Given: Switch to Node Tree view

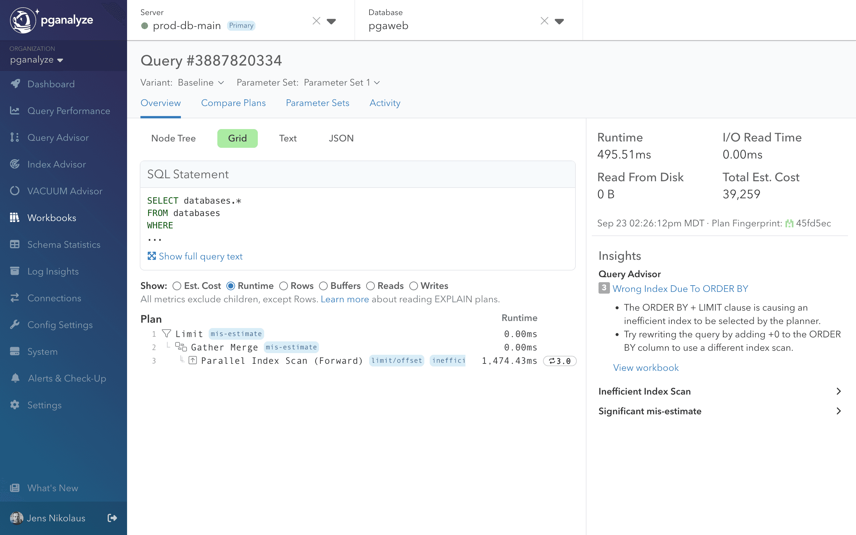Looking at the screenshot, I should (173, 138).
